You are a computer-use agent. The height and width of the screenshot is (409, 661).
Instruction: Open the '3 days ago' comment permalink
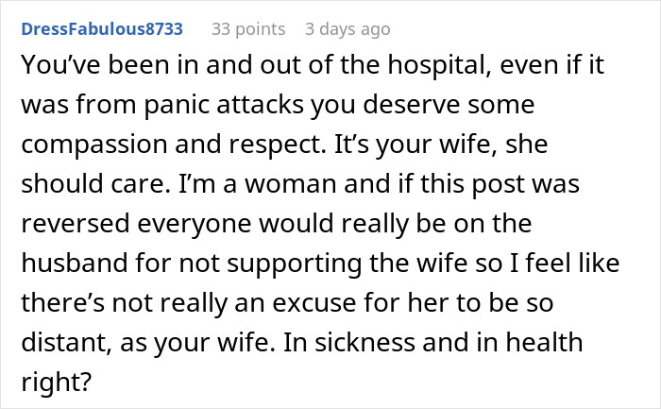349,29
